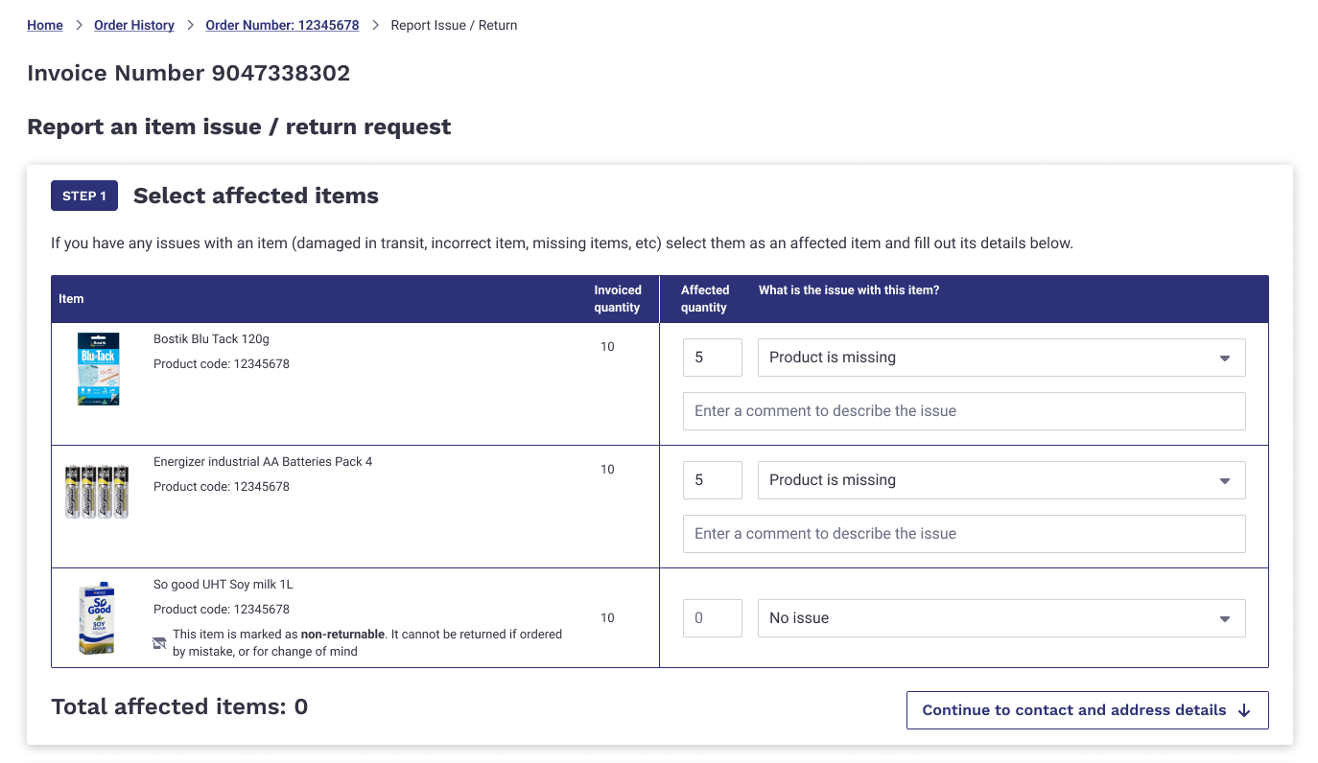Viewport: 1318px width, 763px height.
Task: Click invoiced quantity 10 for Energizer batteries
Action: [x=607, y=470]
